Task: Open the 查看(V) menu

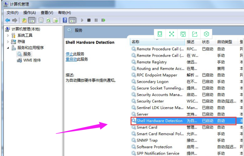Action: pos(47,13)
